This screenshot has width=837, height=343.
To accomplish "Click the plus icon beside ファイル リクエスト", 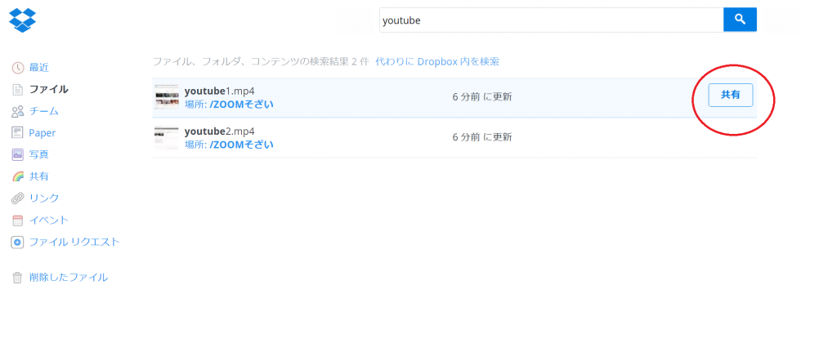I will tap(18, 243).
